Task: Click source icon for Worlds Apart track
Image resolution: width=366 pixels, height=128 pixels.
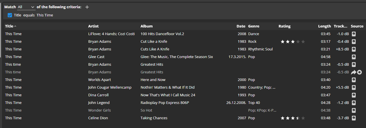Action: 354,80
